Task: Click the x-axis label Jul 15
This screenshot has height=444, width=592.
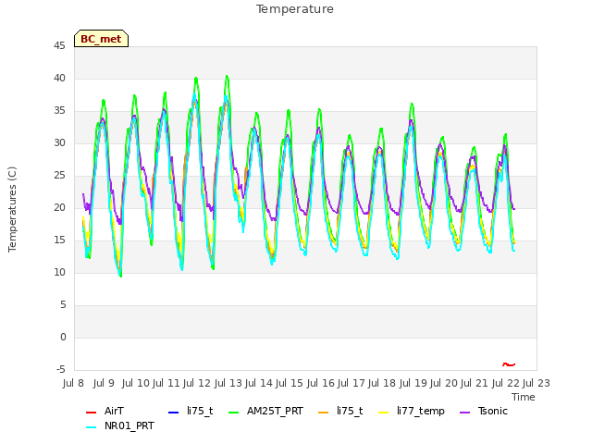Action: (x=289, y=383)
